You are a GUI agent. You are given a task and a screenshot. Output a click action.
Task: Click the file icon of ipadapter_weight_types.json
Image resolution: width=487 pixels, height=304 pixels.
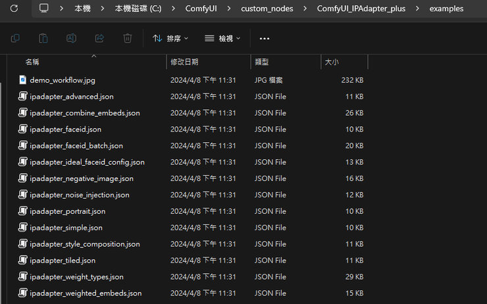(22, 276)
